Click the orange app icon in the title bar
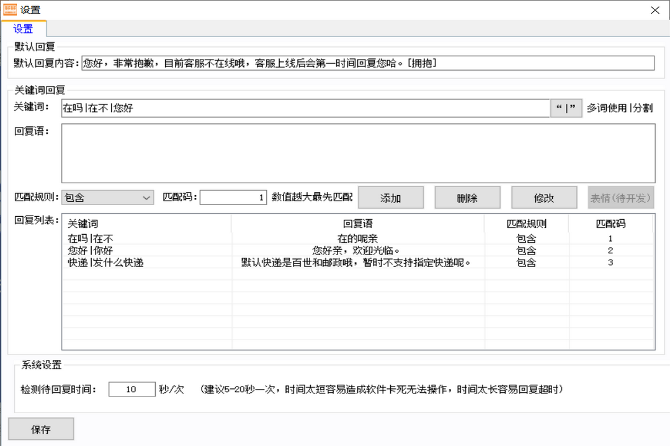670x446 pixels. coord(9,9)
